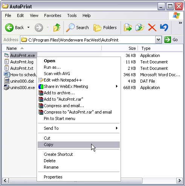Open Properties from the context menu
This screenshot has width=185, height=186.
coord(79,177)
